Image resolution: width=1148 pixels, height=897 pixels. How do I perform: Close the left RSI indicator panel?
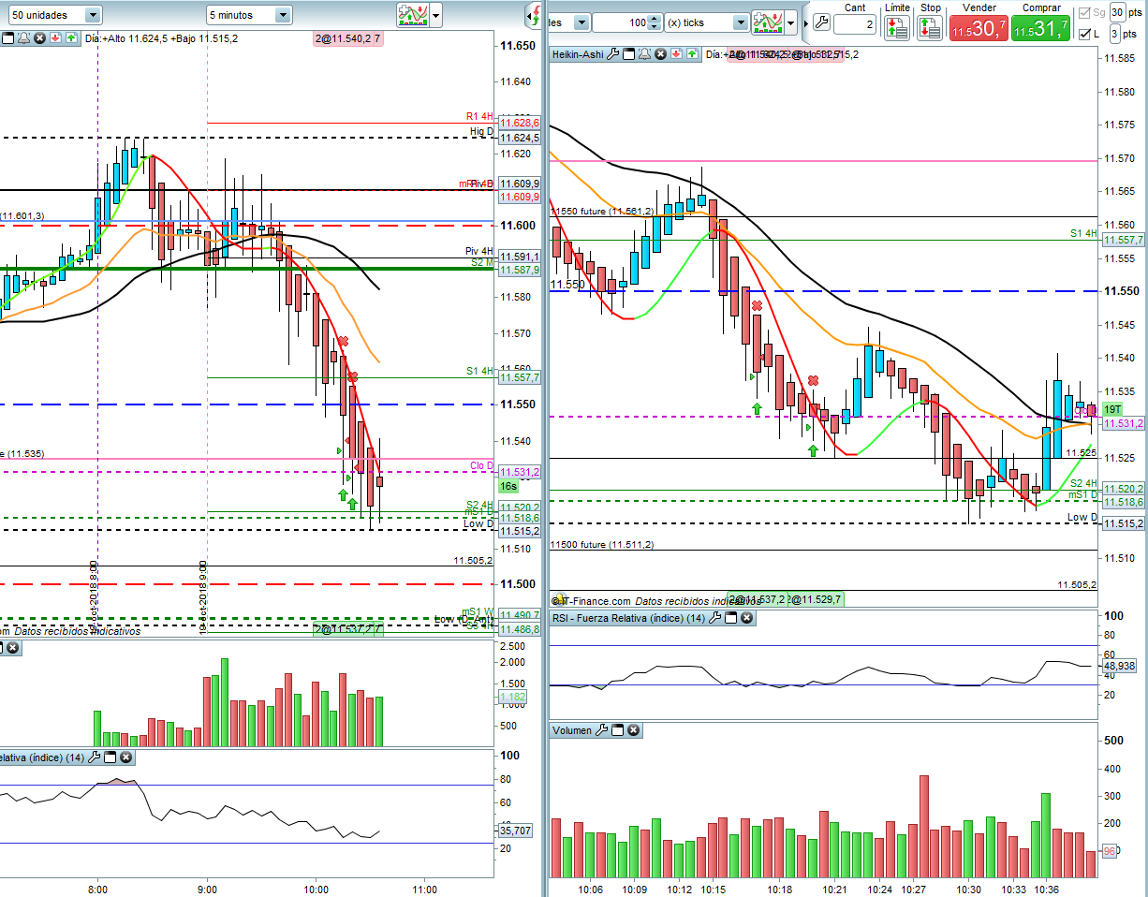(125, 757)
